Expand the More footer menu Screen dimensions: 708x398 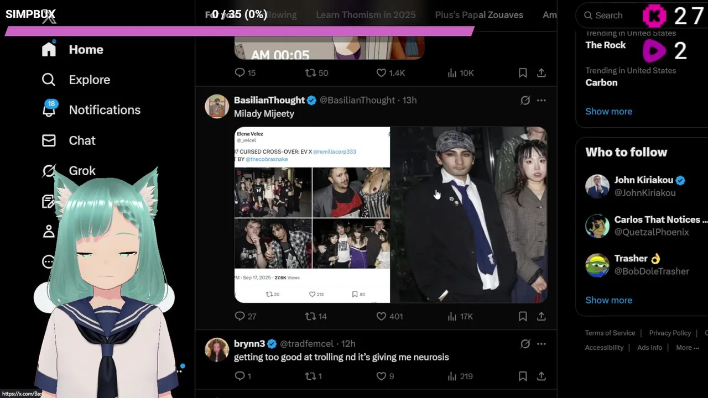coord(688,348)
